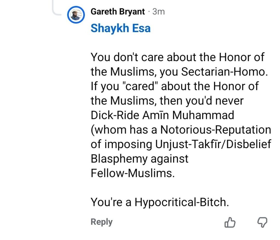Click the final sentence of the comment

(x=159, y=202)
